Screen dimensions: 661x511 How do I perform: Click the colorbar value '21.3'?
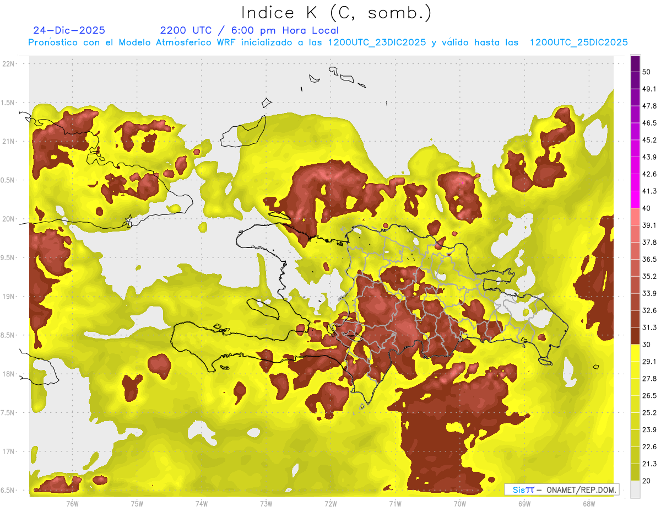[x=649, y=464]
